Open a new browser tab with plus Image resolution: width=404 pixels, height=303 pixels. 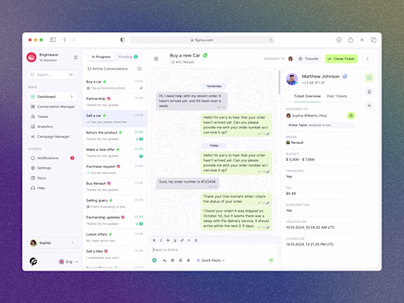[x=362, y=40]
